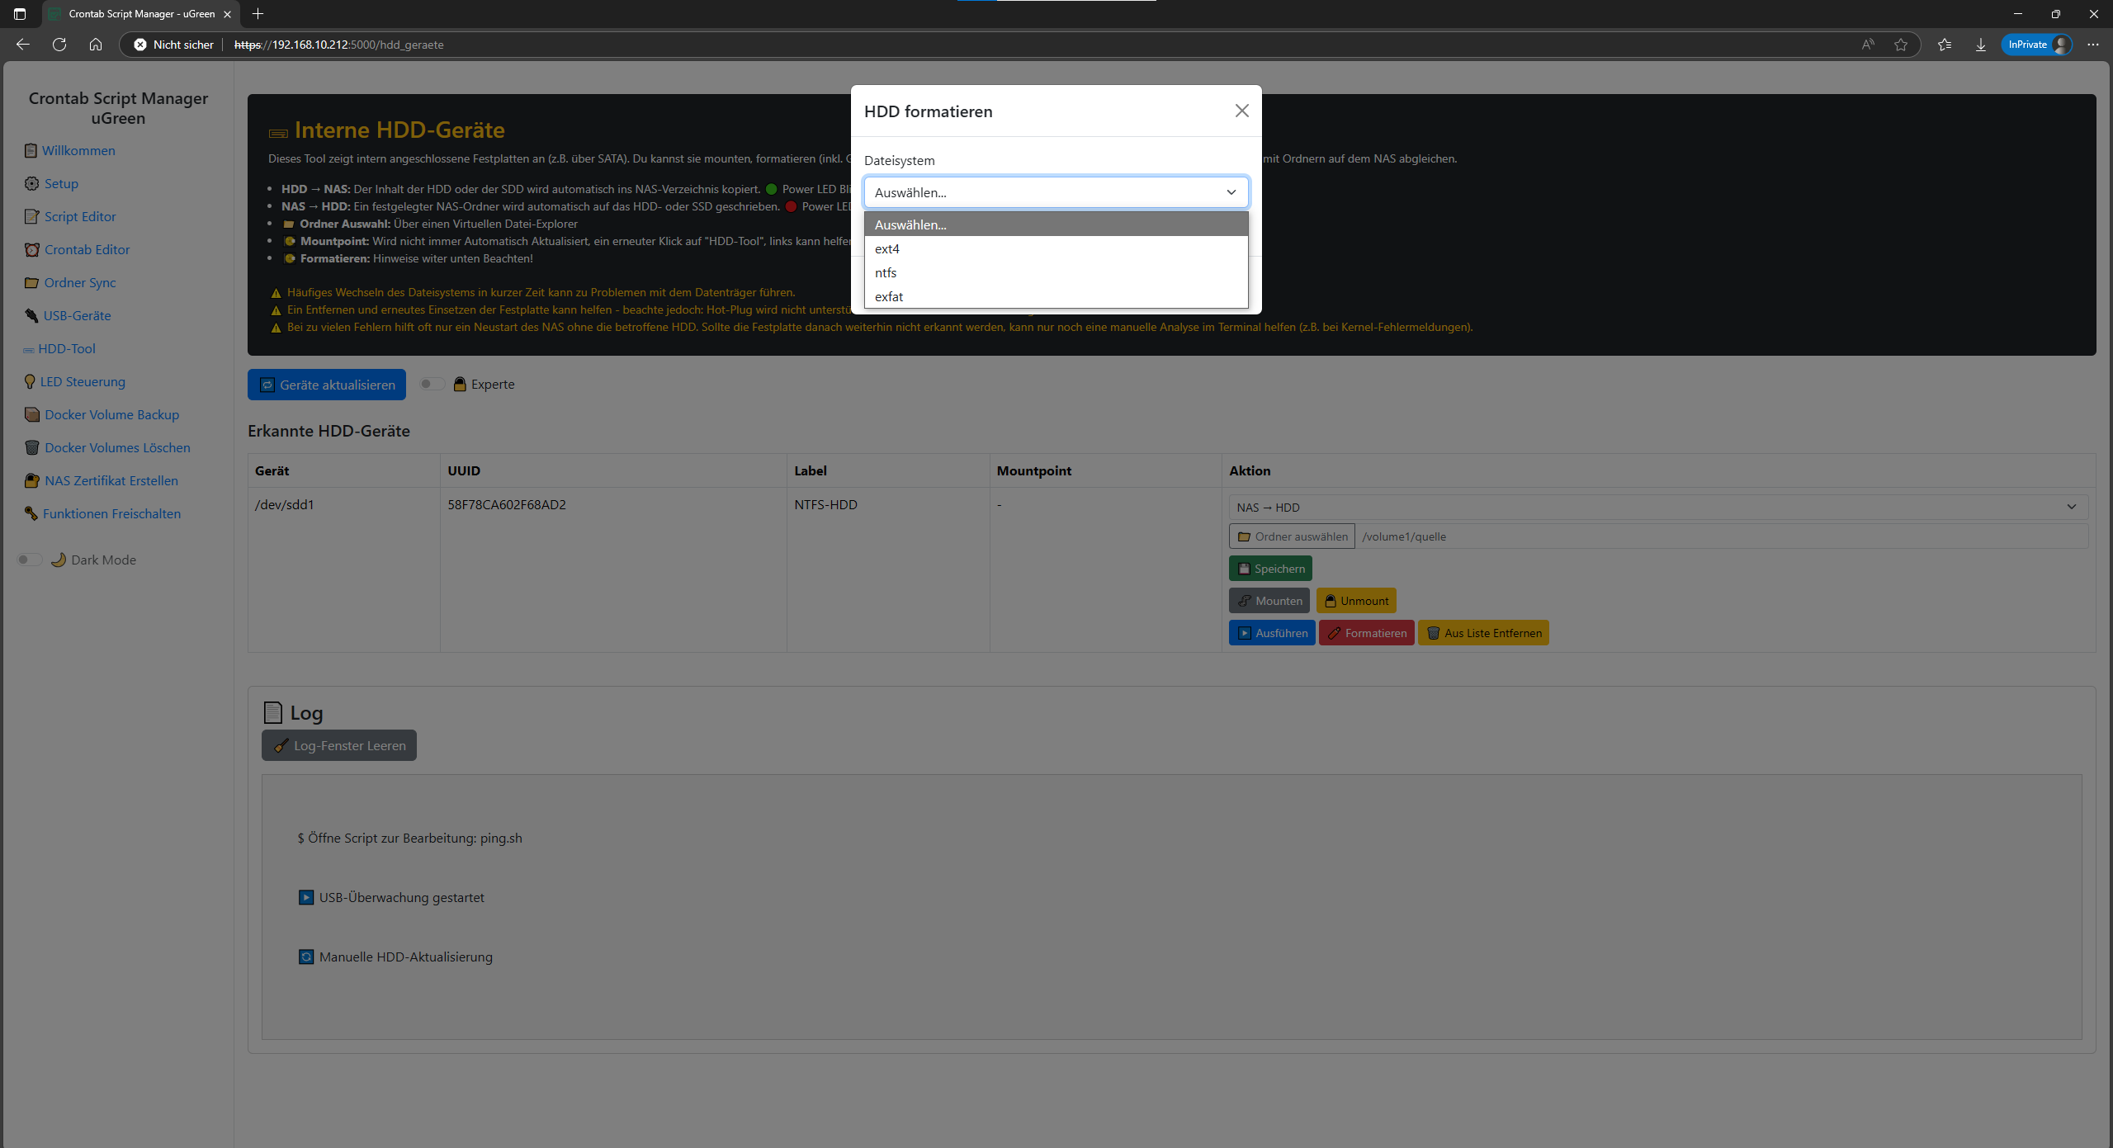Close the HDD formatieren dialog

coord(1241,111)
